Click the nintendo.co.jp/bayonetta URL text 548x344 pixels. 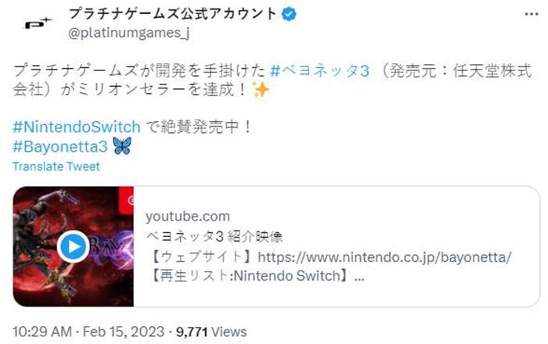(x=384, y=257)
